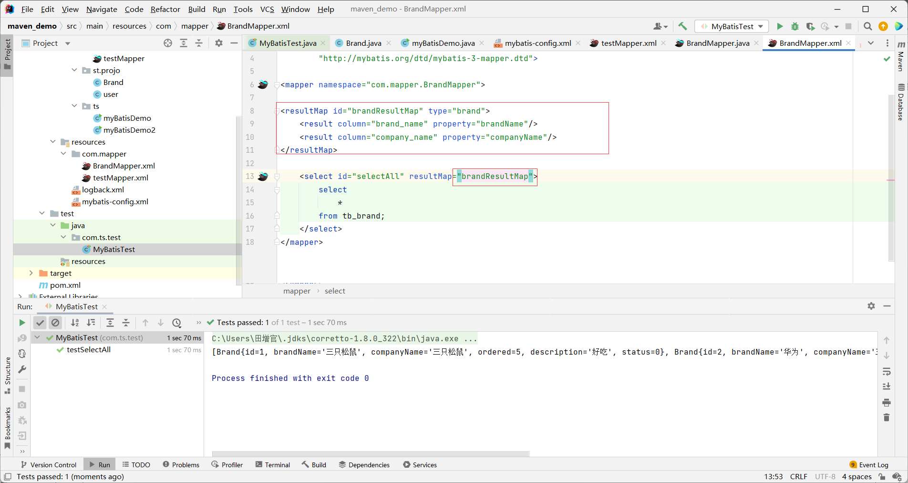Sort tests by duration in Run toolbar
Image resolution: width=908 pixels, height=483 pixels.
click(x=91, y=323)
